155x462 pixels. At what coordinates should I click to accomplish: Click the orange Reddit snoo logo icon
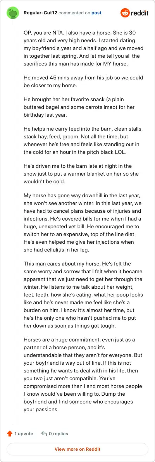pyautogui.click(x=125, y=13)
